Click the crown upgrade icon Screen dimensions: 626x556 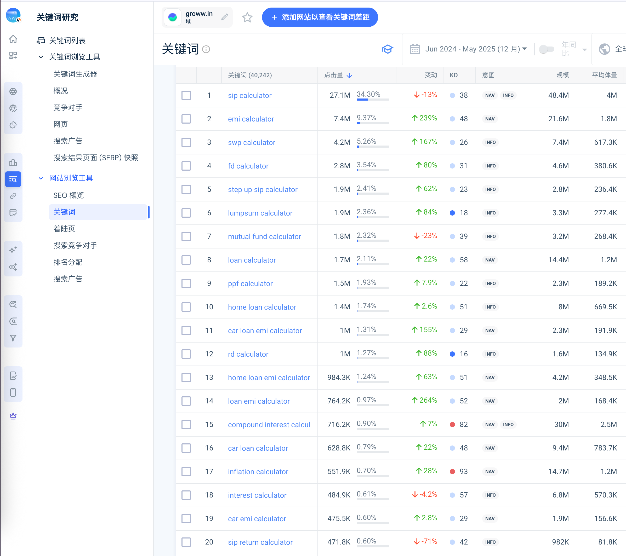[x=13, y=416]
